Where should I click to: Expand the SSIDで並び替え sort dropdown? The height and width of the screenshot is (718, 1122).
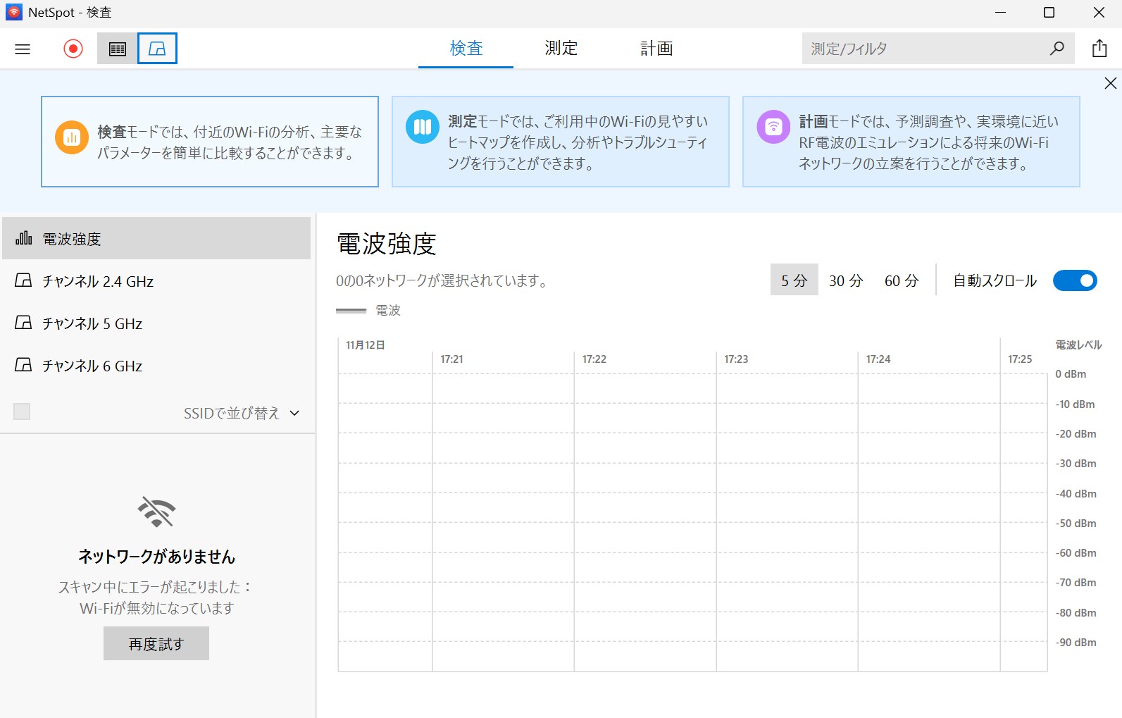(242, 413)
